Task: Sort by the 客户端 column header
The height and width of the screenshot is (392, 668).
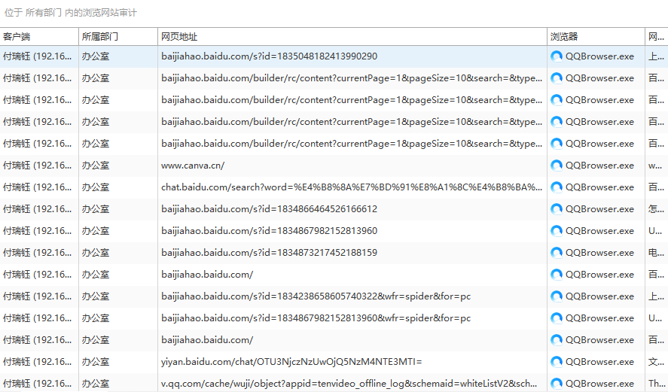Action: (x=39, y=37)
